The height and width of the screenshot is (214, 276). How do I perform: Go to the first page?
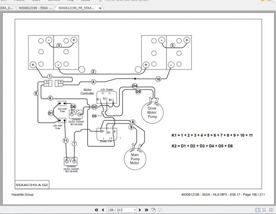(x=96, y=210)
